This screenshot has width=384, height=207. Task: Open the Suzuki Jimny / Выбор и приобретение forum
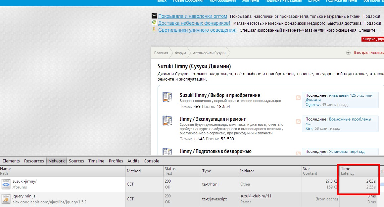pyautogui.click(x=220, y=95)
